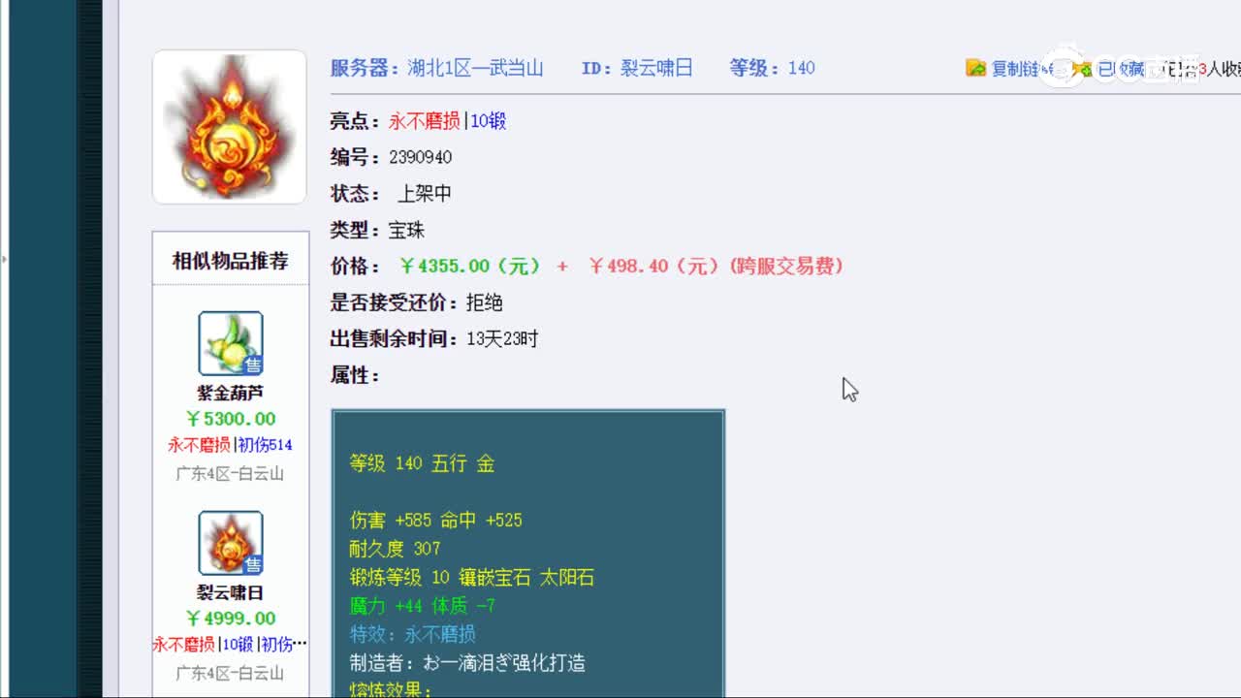The width and height of the screenshot is (1241, 698).
Task: Click the server name 湖北1区—武当山
Action: (x=475, y=68)
